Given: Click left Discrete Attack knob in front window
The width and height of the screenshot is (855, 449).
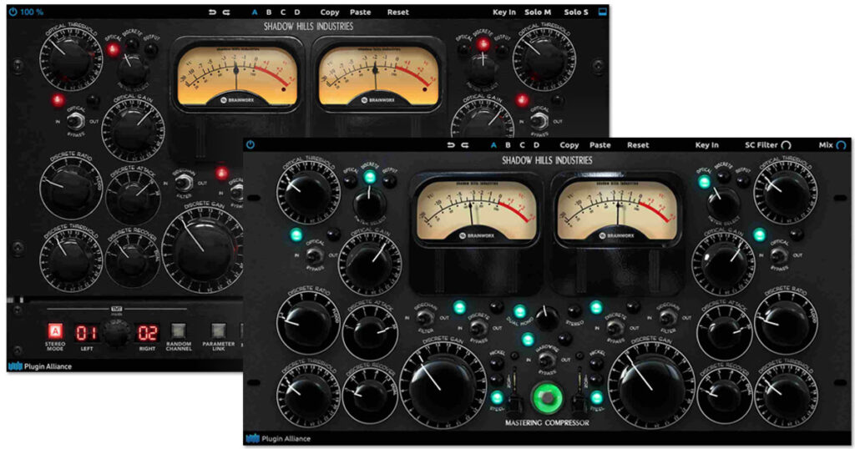Looking at the screenshot, I should coord(370,334).
